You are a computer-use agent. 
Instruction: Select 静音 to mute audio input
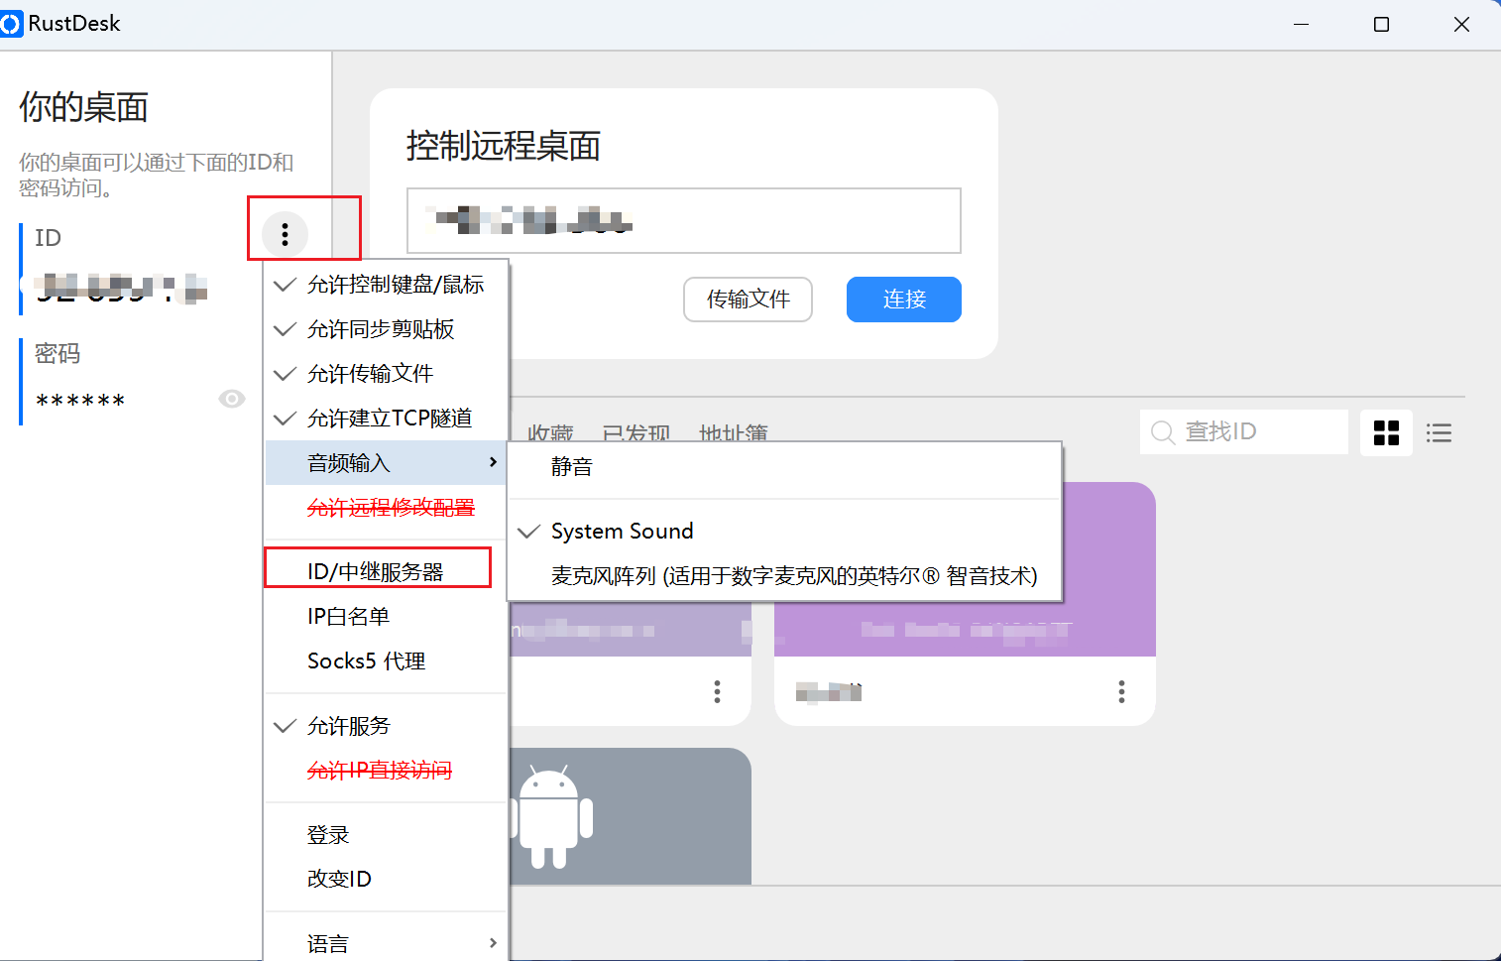pyautogui.click(x=572, y=467)
